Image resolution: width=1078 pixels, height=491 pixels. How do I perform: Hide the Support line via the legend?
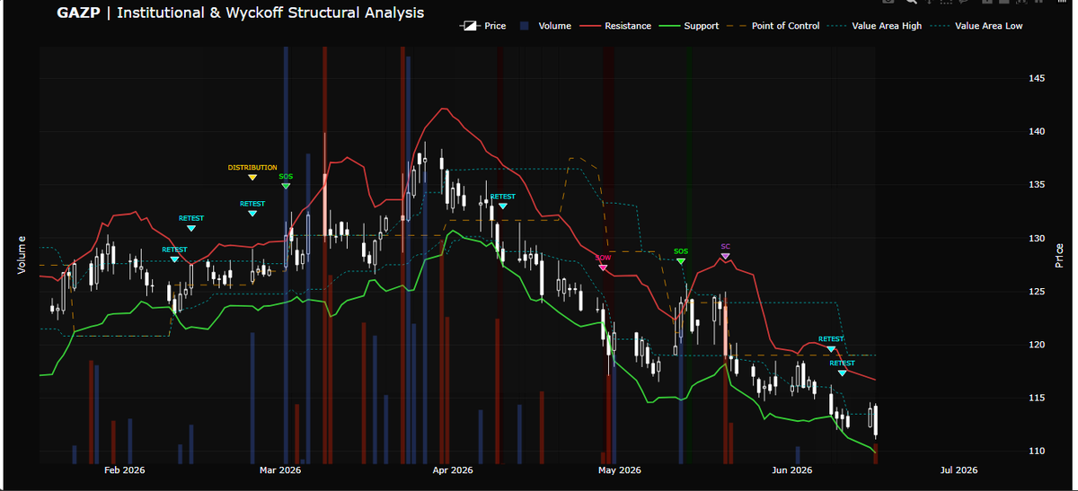tap(691, 26)
